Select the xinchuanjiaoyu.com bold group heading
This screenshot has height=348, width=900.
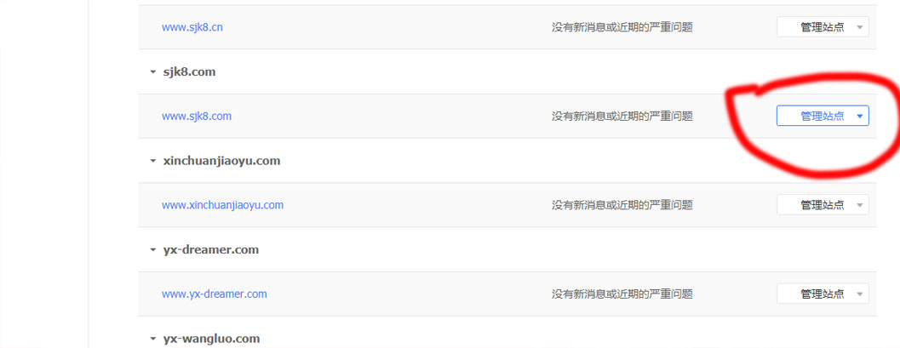click(x=221, y=161)
